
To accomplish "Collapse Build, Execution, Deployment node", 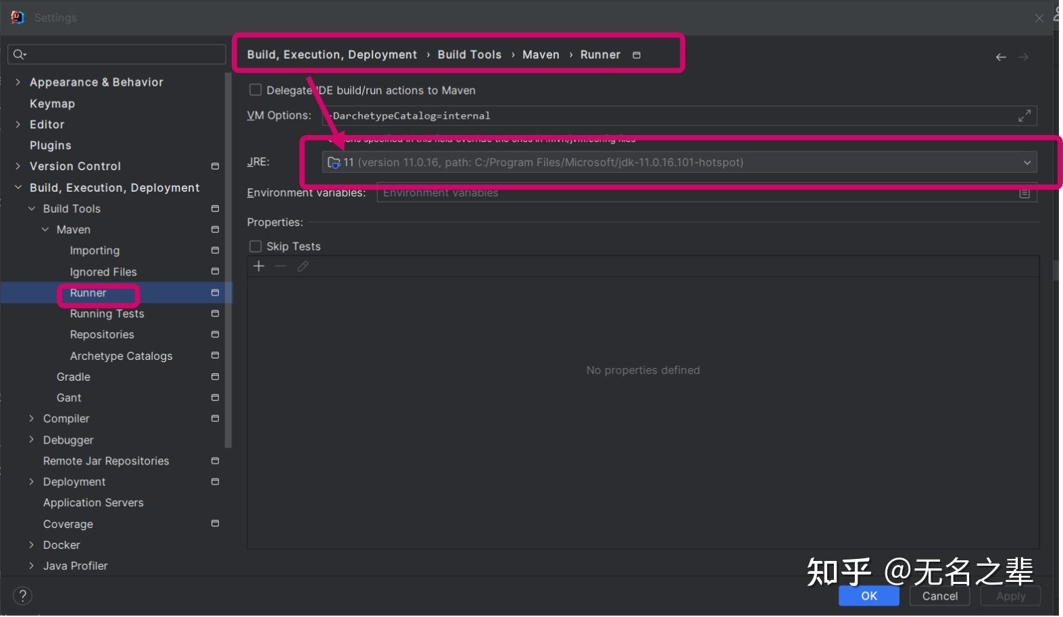I will [18, 188].
